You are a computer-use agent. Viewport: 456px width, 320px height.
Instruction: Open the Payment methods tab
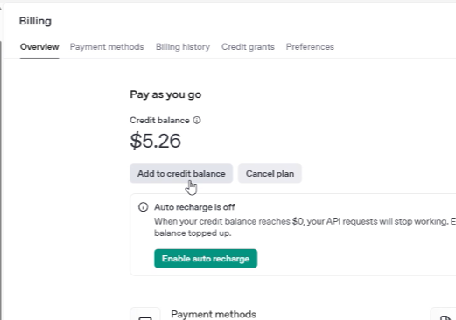(x=107, y=47)
